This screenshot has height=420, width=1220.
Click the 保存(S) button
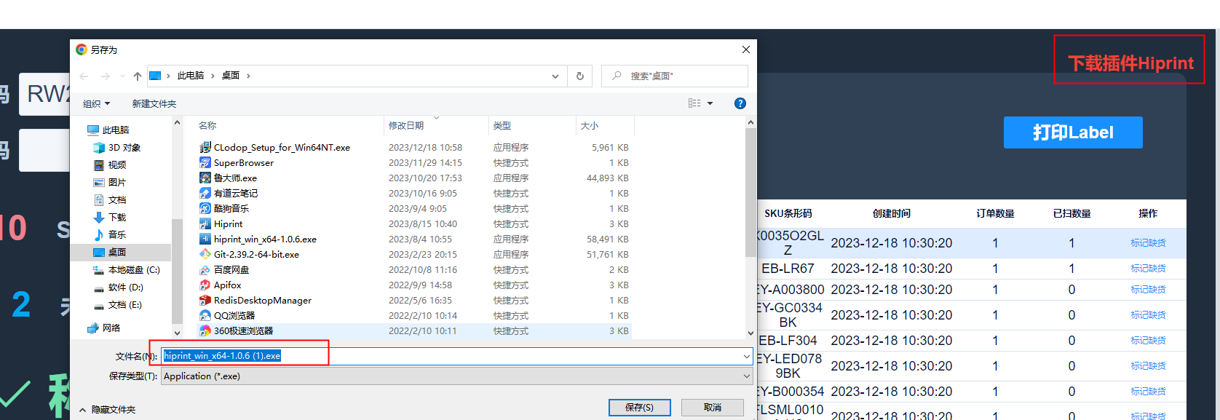point(639,408)
